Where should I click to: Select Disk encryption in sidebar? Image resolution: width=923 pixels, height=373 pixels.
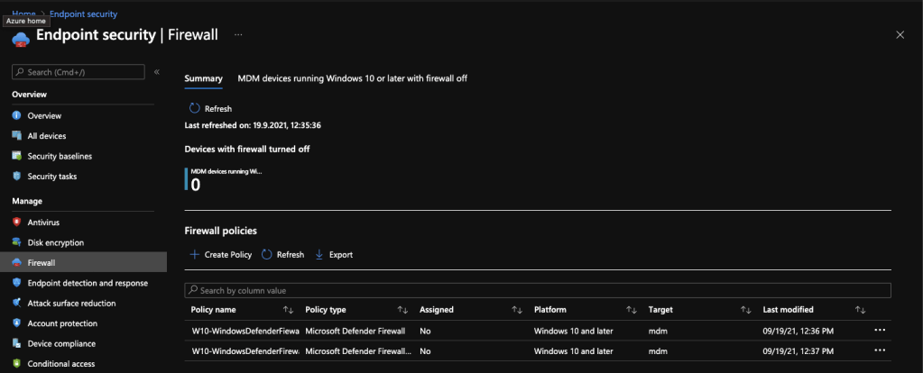click(x=55, y=242)
